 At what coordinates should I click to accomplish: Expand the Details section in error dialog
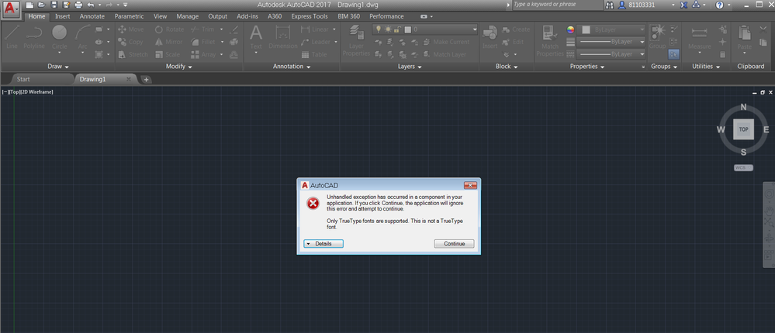tap(323, 244)
